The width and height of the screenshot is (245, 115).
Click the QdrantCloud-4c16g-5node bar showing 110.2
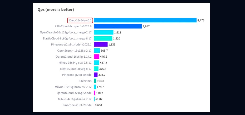(95, 93)
